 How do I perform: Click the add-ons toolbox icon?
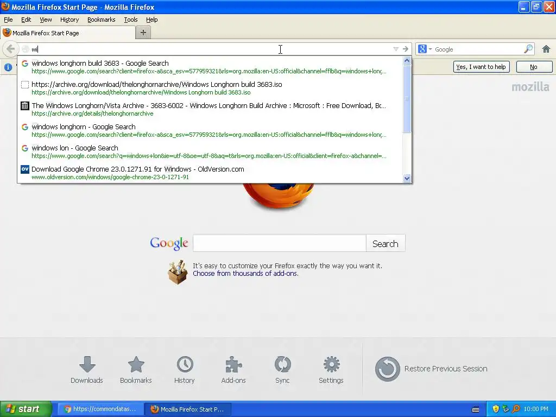178,272
